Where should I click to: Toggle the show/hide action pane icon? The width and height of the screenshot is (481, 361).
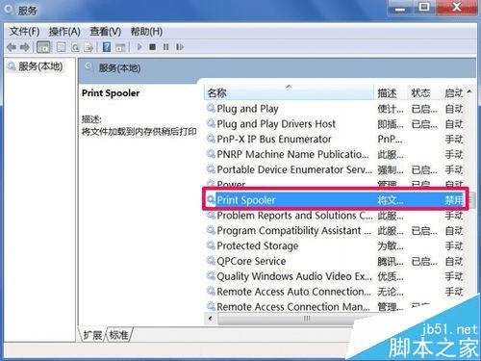pyautogui.click(x=120, y=47)
